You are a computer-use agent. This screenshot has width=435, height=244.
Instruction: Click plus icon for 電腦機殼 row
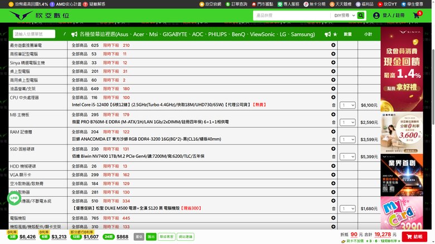click(x=333, y=218)
